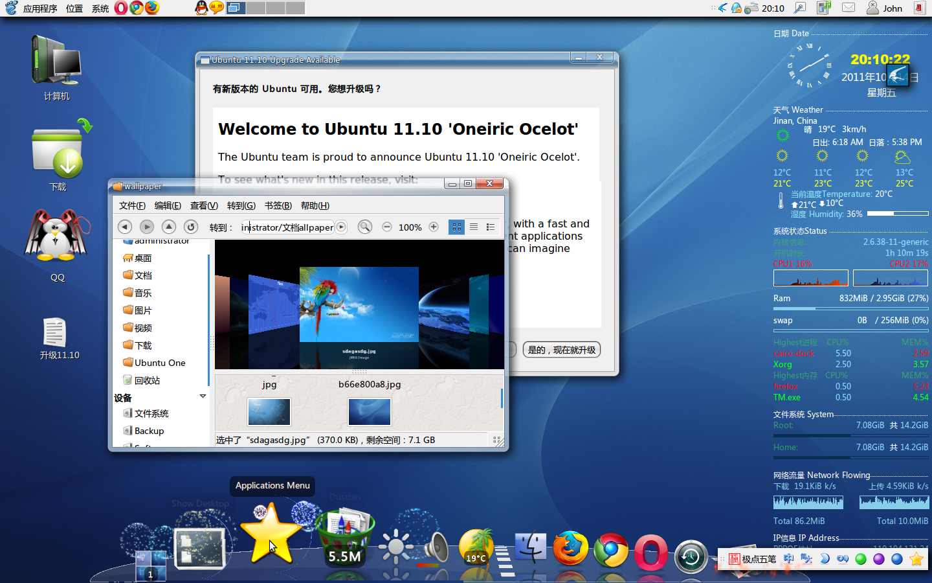Switch to list view

click(x=474, y=227)
